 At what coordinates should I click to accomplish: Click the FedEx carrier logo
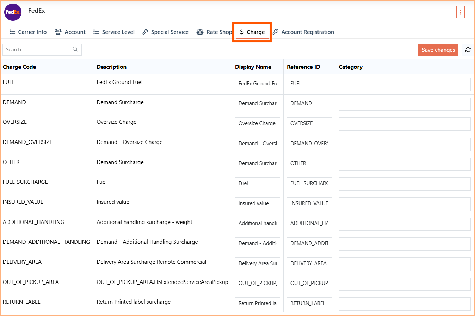click(13, 12)
